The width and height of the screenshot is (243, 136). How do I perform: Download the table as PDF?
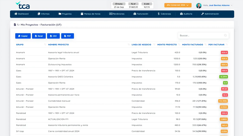pos(68,36)
